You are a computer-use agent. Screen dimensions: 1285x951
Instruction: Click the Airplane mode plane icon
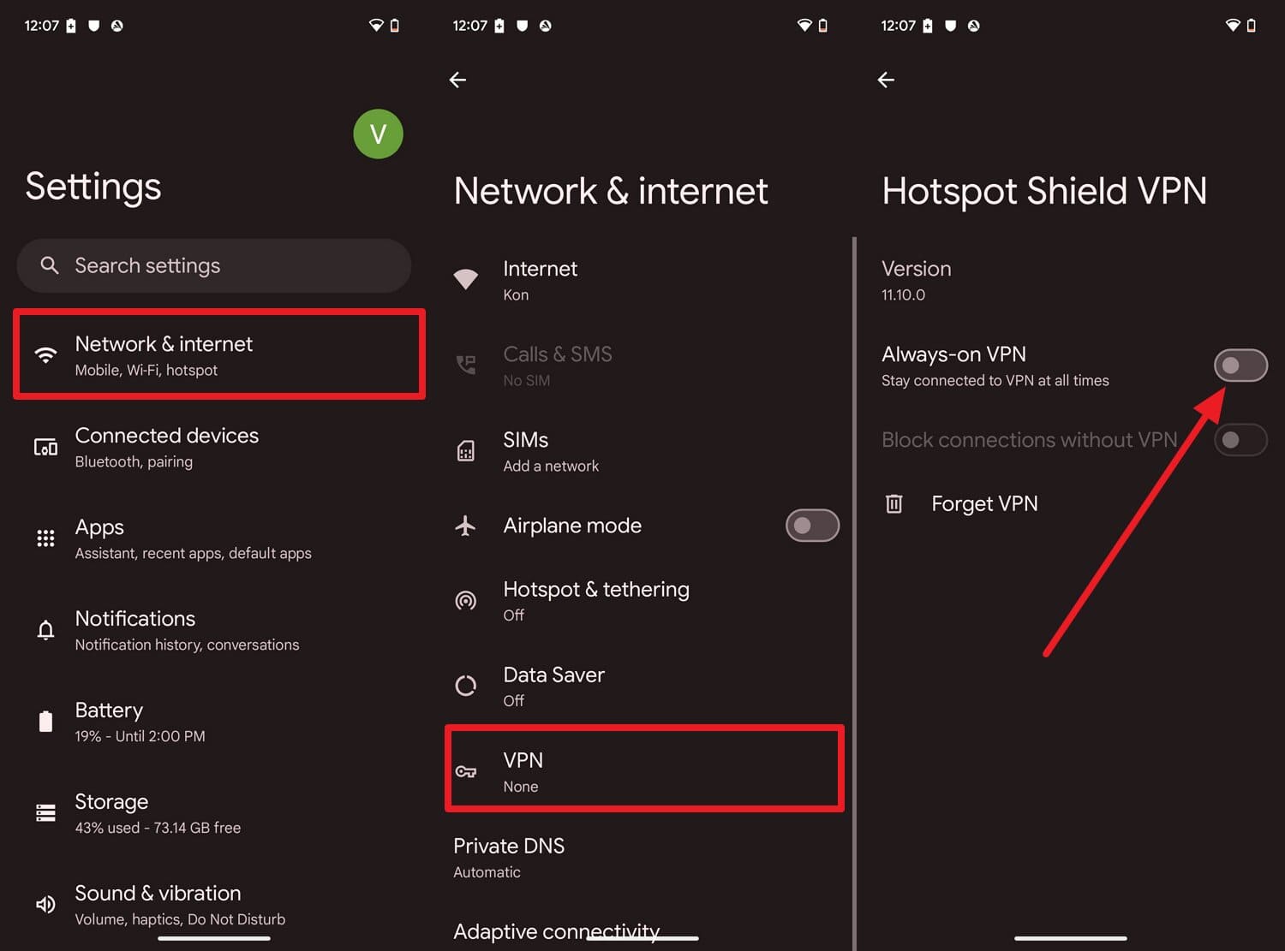[x=465, y=525]
